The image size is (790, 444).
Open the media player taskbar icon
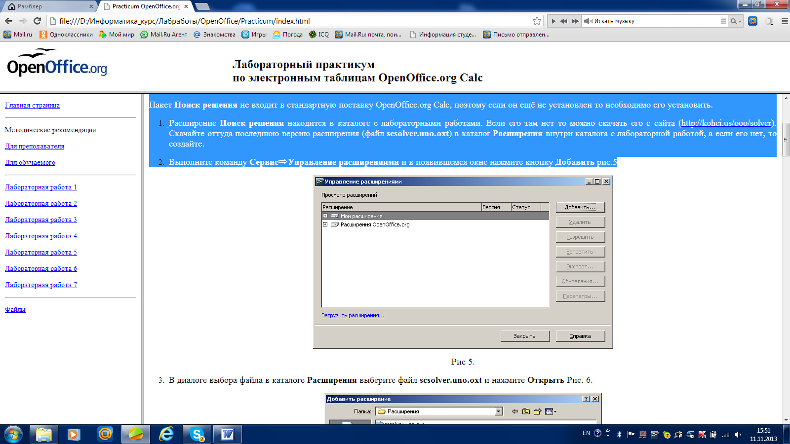(x=74, y=434)
